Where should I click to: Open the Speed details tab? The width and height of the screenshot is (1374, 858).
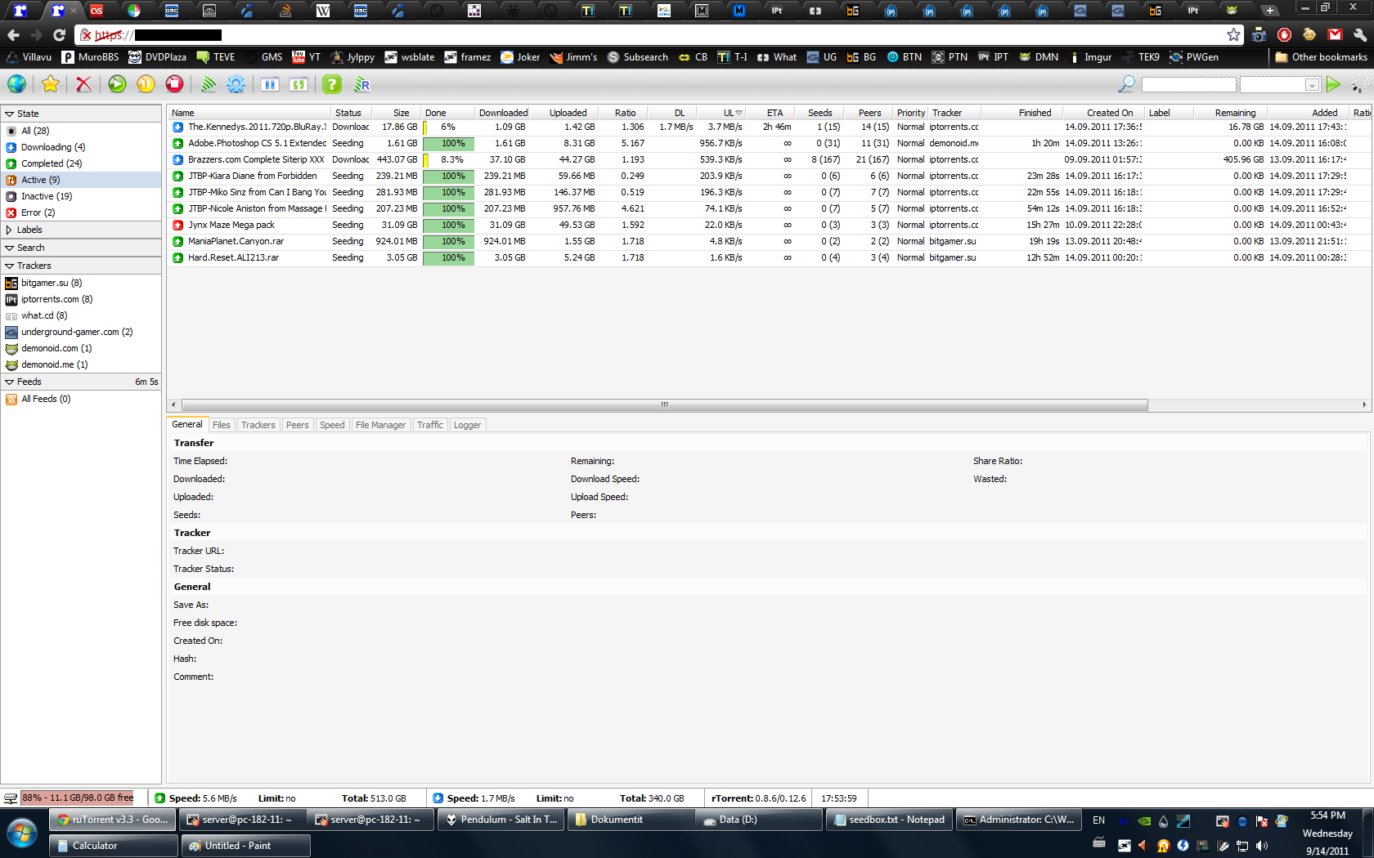332,425
